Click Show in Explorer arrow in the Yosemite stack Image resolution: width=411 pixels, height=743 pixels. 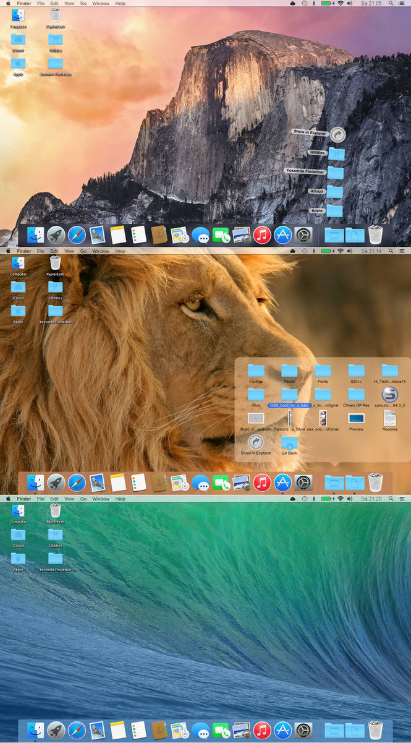(337, 134)
